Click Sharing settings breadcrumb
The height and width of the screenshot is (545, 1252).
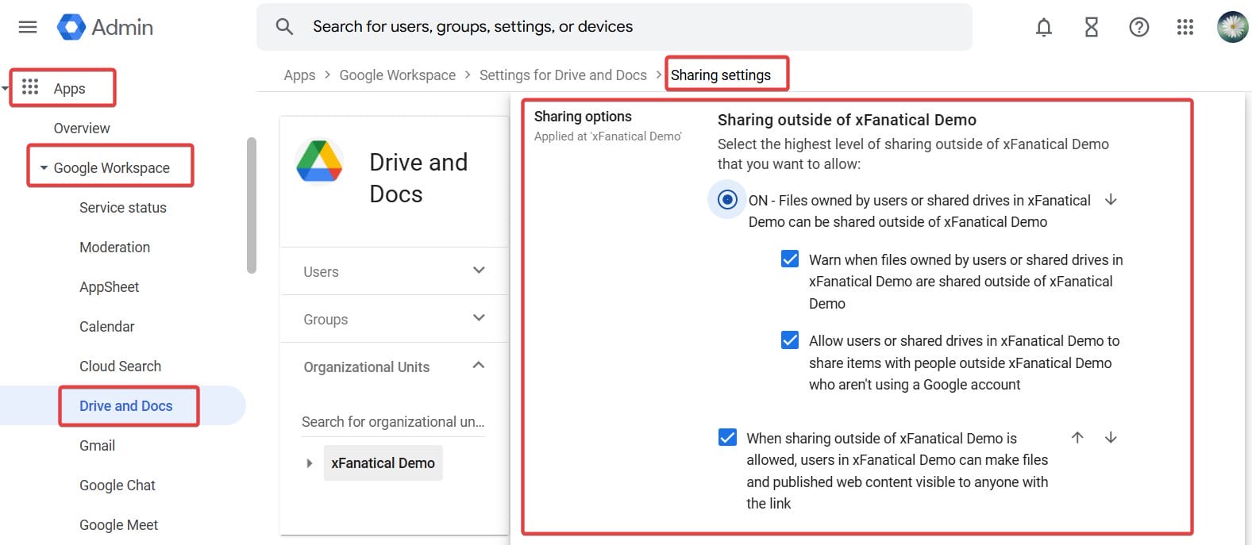(x=721, y=75)
